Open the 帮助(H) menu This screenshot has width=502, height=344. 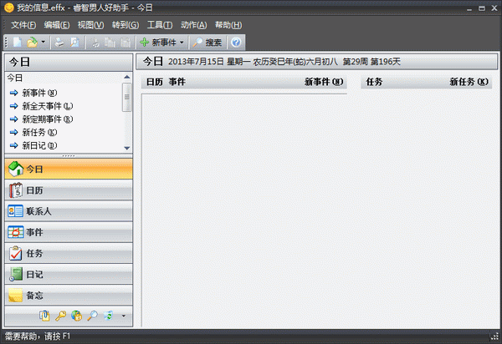pos(228,25)
